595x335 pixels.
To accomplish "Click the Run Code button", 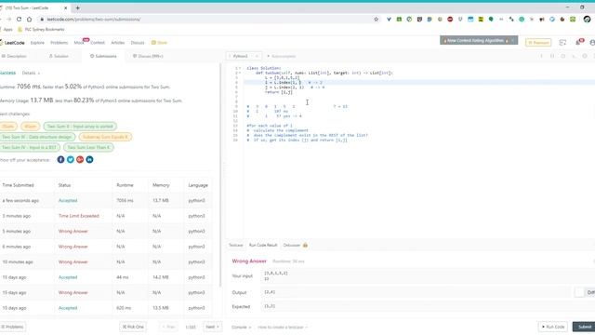I will point(553,327).
